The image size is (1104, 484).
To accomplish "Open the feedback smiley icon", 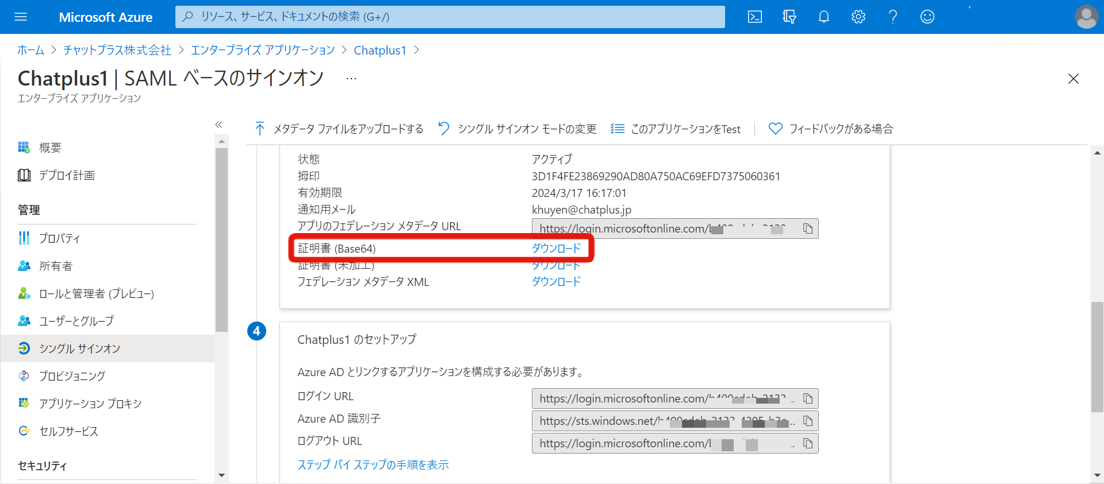I will 927,17.
